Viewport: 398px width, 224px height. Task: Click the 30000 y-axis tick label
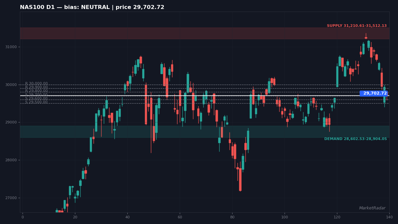coord(11,85)
